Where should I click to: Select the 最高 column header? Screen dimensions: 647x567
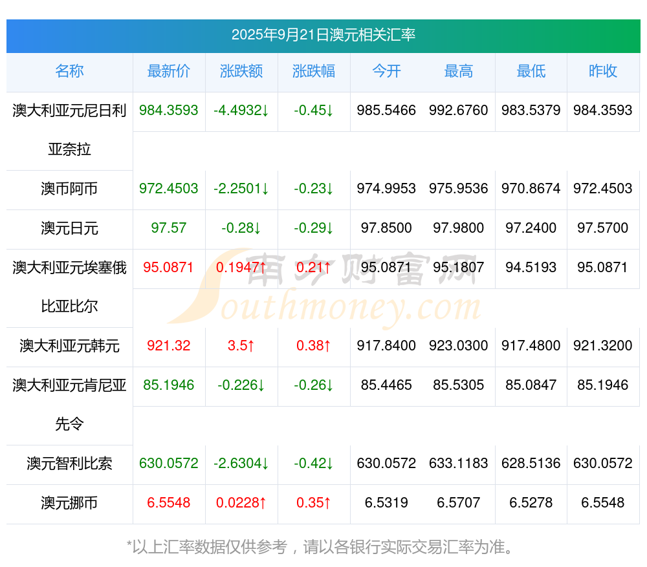(459, 71)
